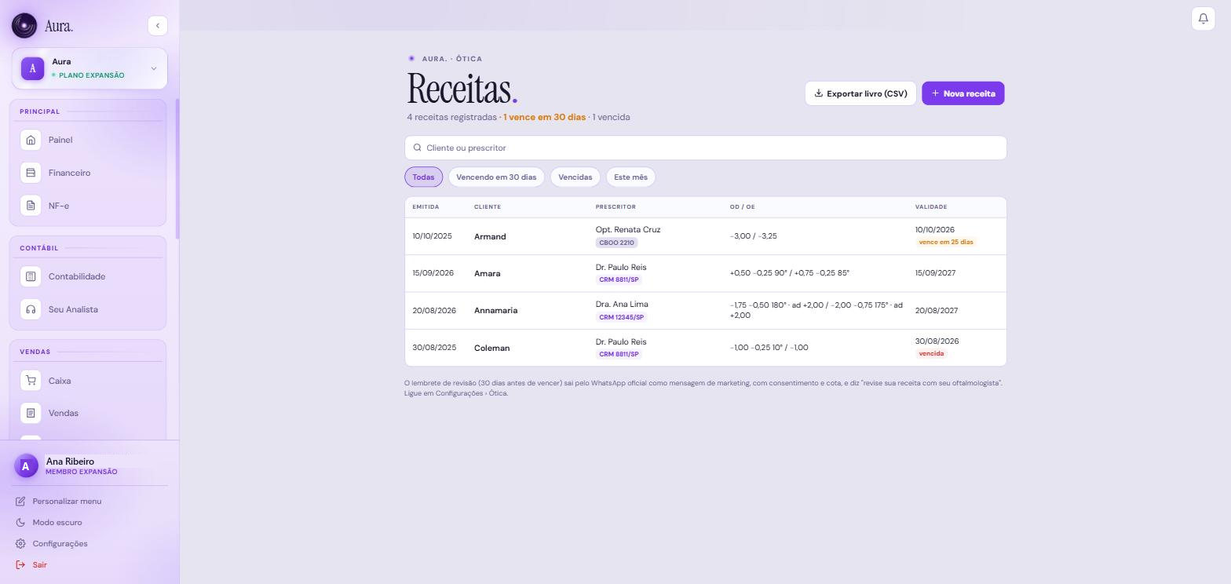Focus the Cliente ou prescritor search field
Screen dimensions: 1231x584
pyautogui.click(x=706, y=148)
